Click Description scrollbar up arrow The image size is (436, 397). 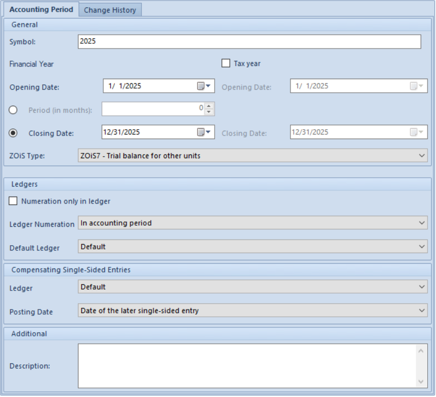click(x=421, y=351)
